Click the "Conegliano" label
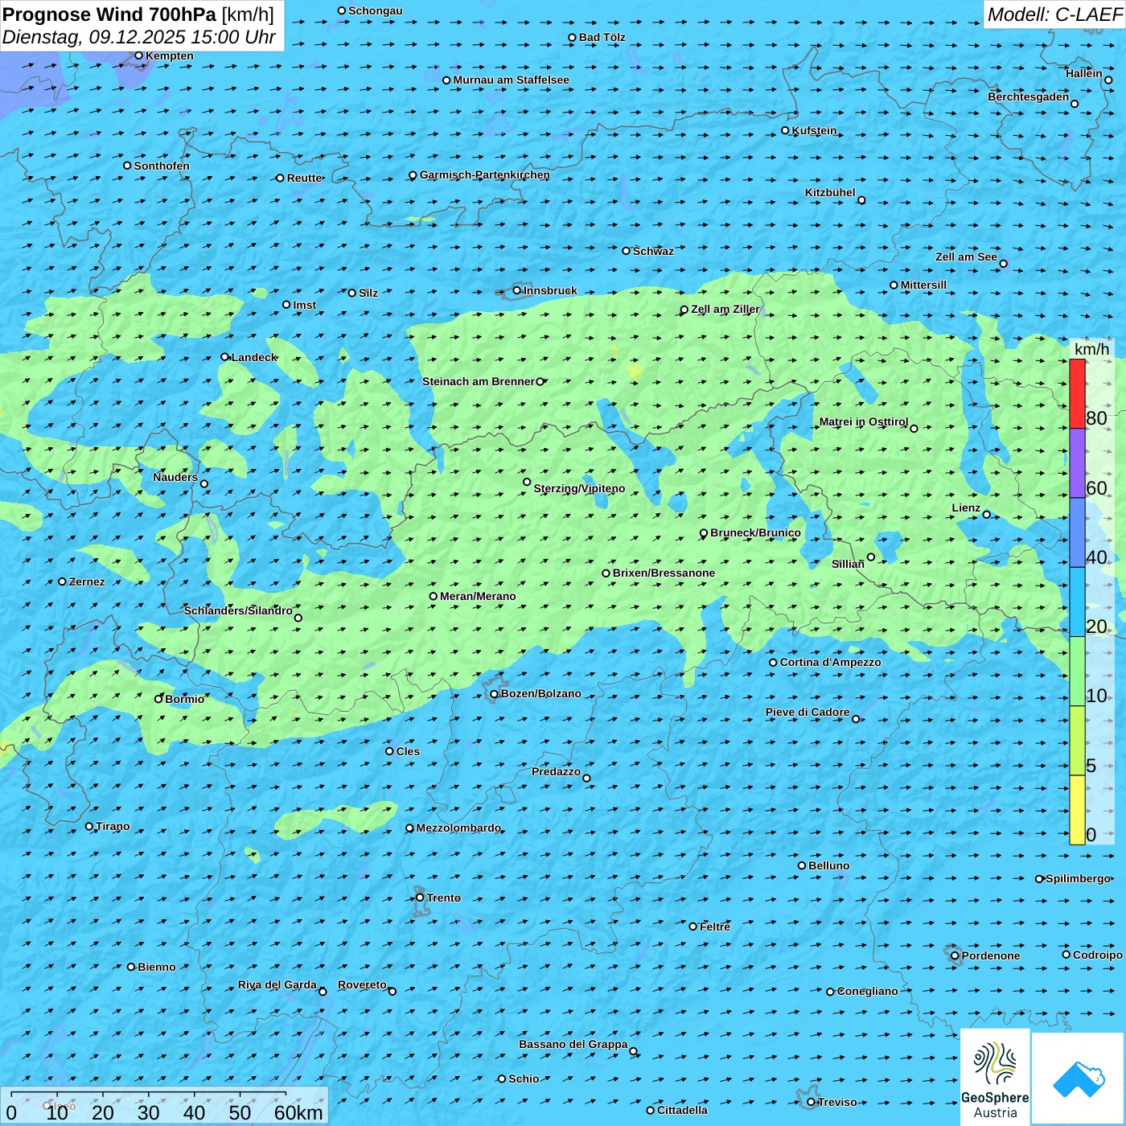 [868, 991]
